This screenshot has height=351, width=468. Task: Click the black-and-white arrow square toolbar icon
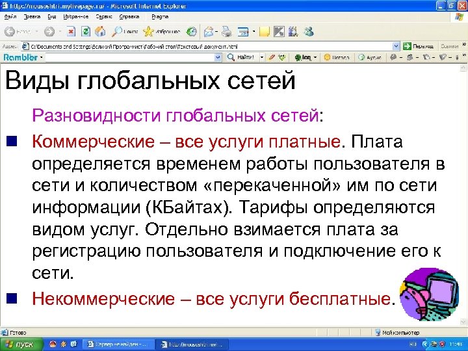(x=279, y=31)
